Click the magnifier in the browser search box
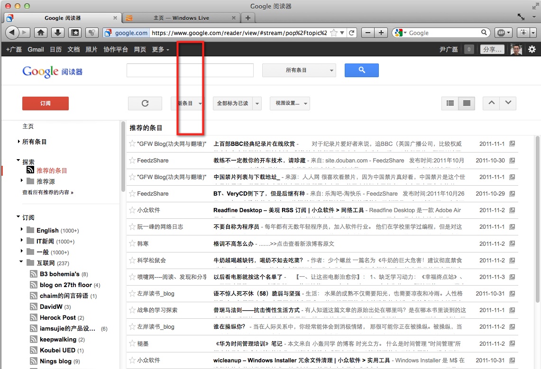541x369 pixels. click(x=484, y=32)
